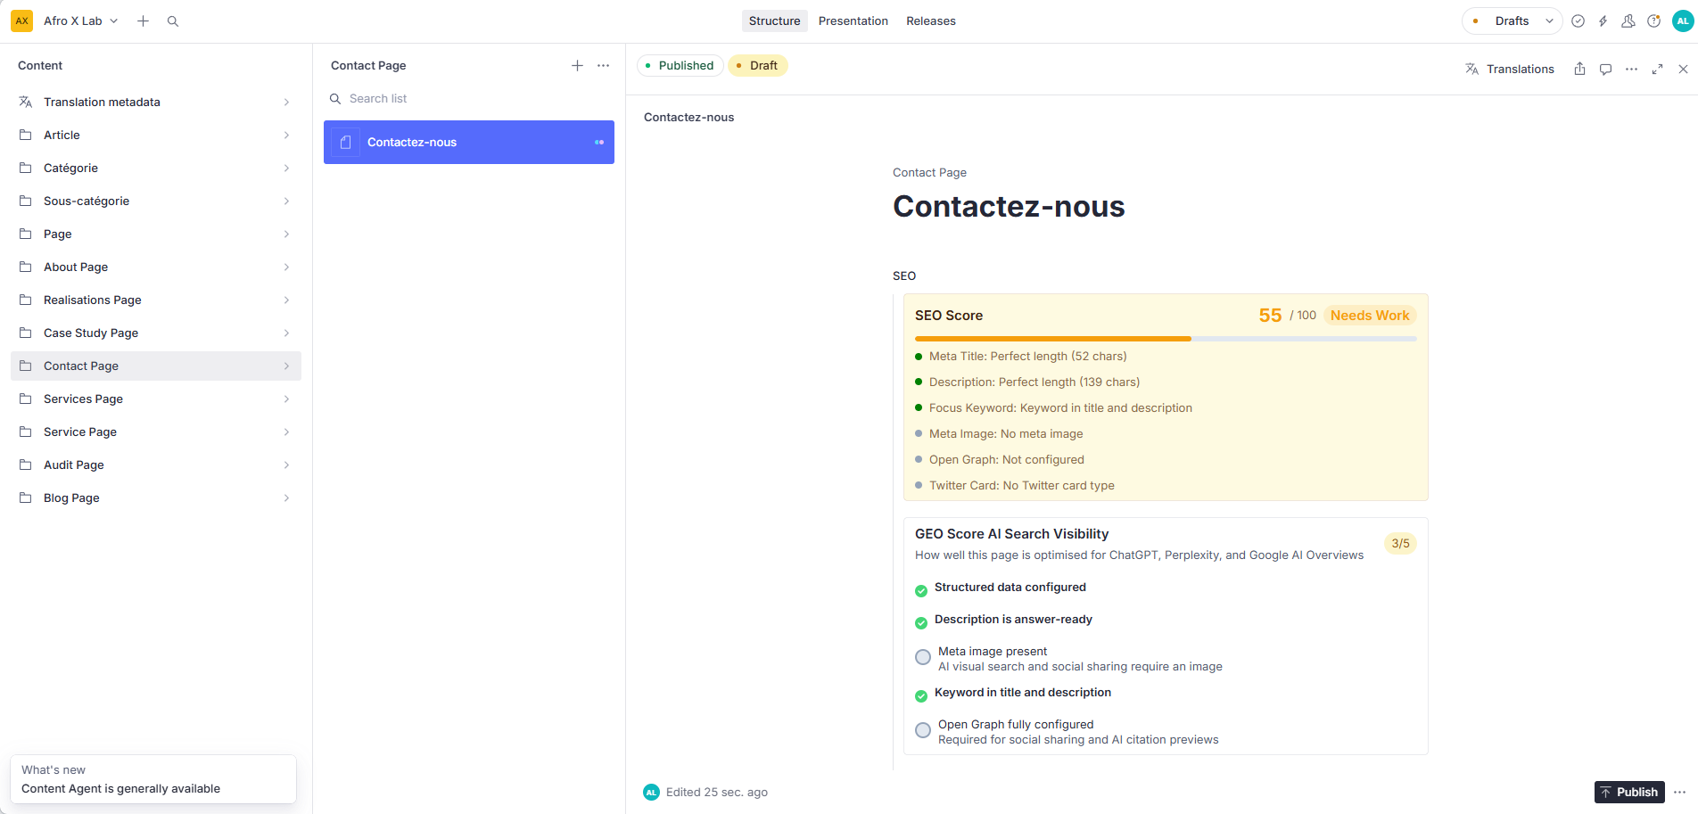This screenshot has width=1698, height=814.
Task: Select the Published version chip
Action: pos(680,65)
